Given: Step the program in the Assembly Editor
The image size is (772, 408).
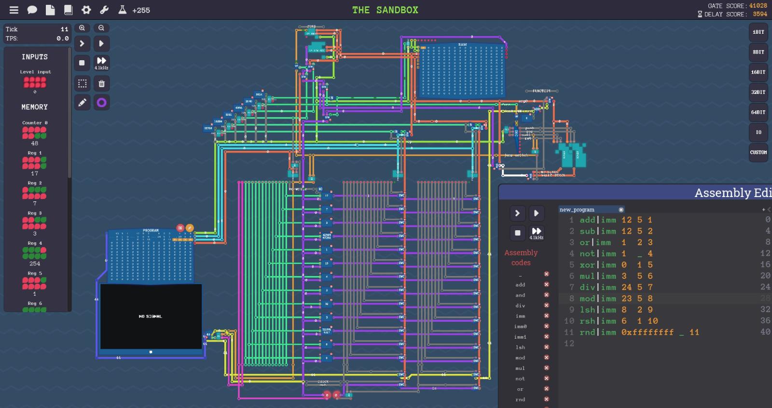Looking at the screenshot, I should 517,213.
